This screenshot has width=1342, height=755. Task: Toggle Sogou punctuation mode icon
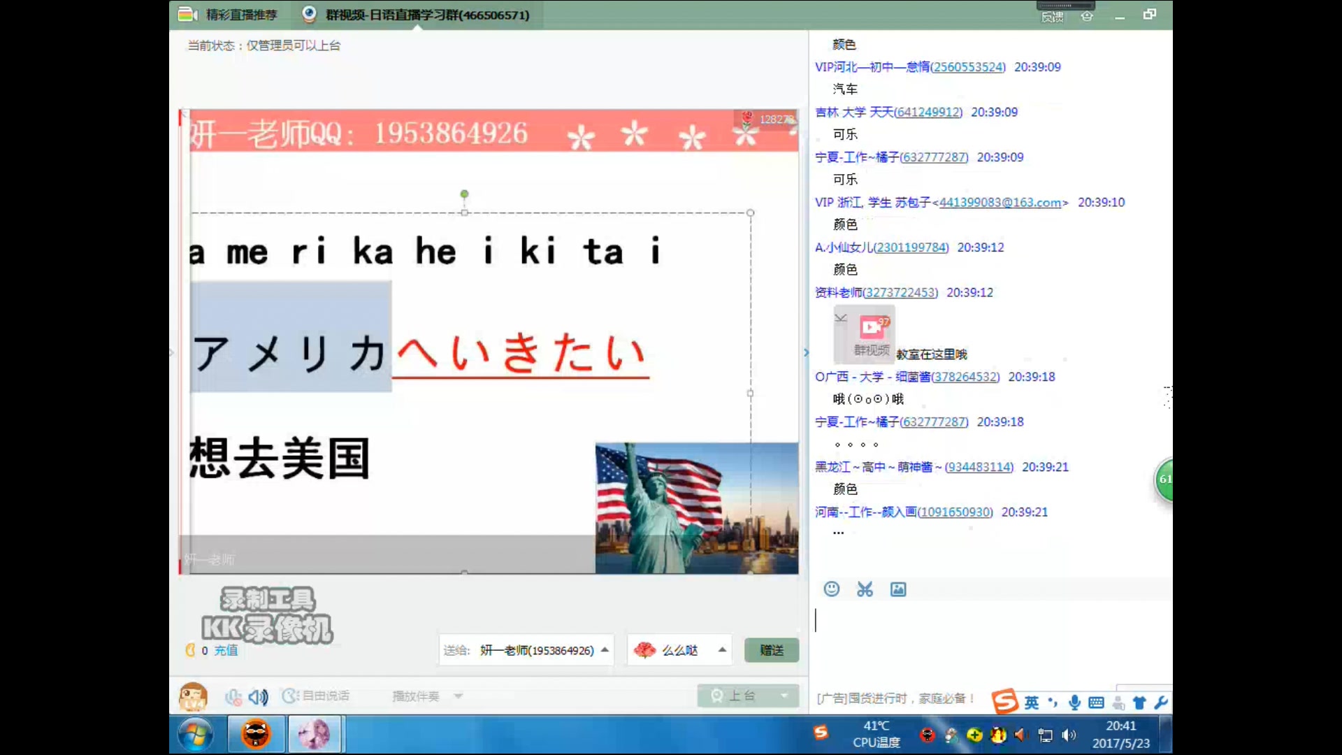click(x=1053, y=703)
